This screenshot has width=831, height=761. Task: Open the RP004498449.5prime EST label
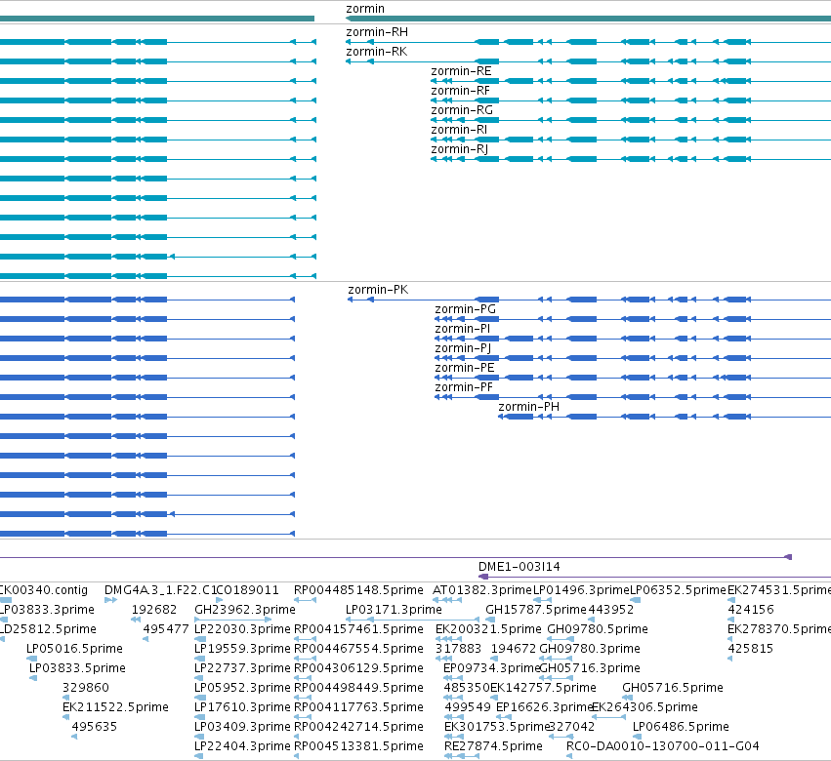pyautogui.click(x=358, y=688)
